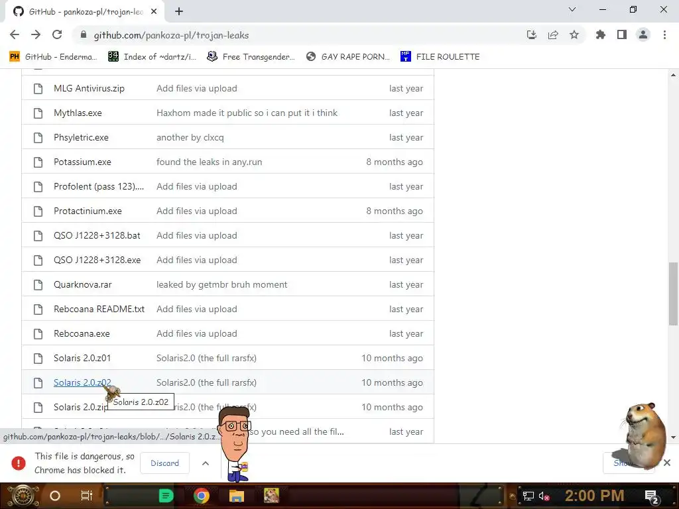Reload the GitHub page
The image size is (679, 509).
[x=57, y=34]
